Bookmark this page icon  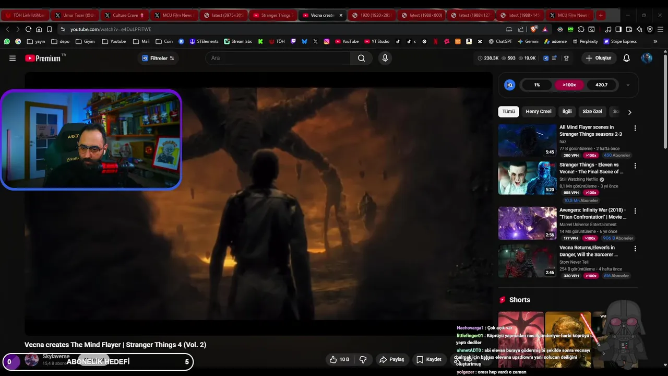(49, 29)
